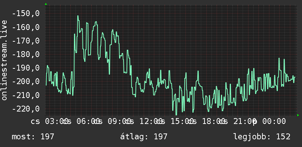Click the onlinestream.live vertical axis title
The height and width of the screenshot is (147, 302).
[4, 60]
